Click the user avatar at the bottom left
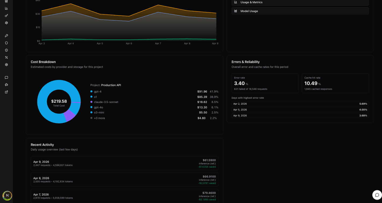This screenshot has height=203, width=382. (7, 195)
